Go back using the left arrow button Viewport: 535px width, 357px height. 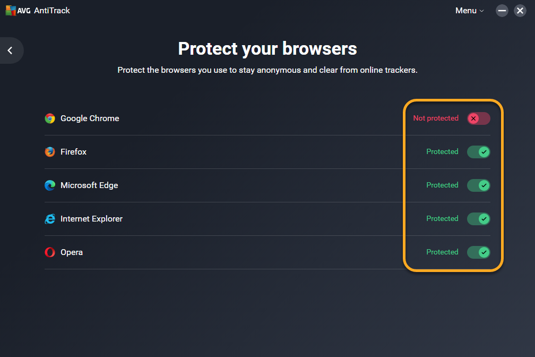tap(10, 50)
